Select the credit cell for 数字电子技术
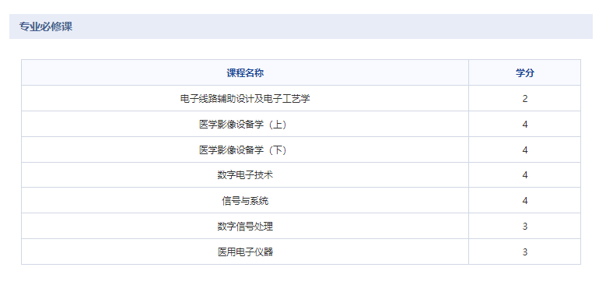This screenshot has height=292, width=606. point(524,175)
